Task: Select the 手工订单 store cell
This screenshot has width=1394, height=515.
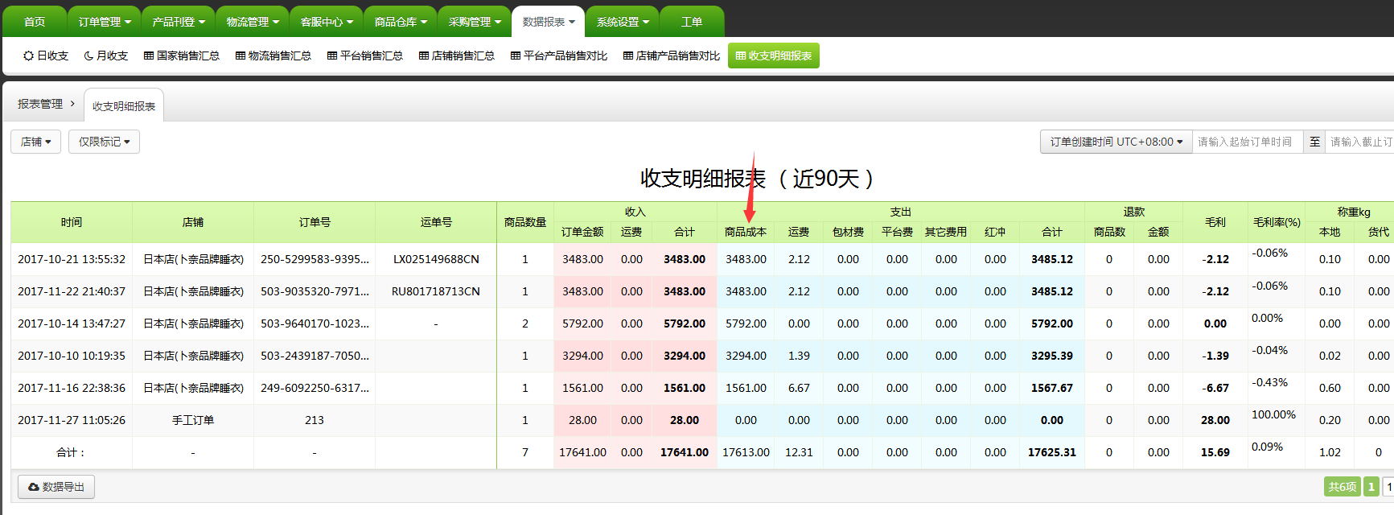Action: 193,420
